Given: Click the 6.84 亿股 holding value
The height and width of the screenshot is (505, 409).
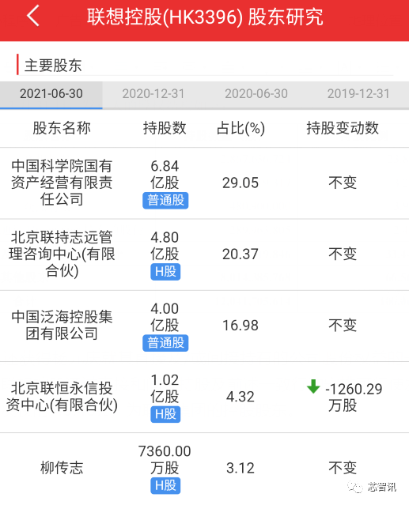Looking at the screenshot, I should [165, 174].
